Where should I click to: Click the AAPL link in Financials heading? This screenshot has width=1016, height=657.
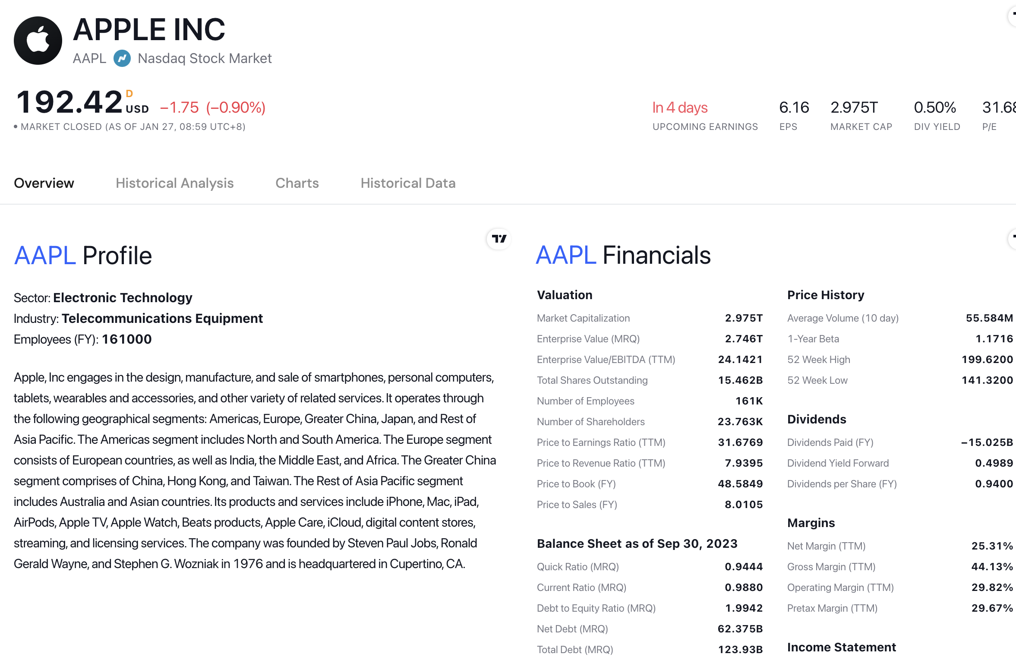coord(566,255)
